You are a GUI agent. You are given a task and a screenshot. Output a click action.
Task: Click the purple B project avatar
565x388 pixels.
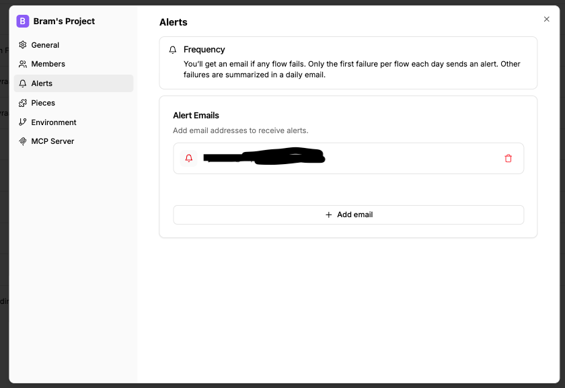pyautogui.click(x=23, y=21)
